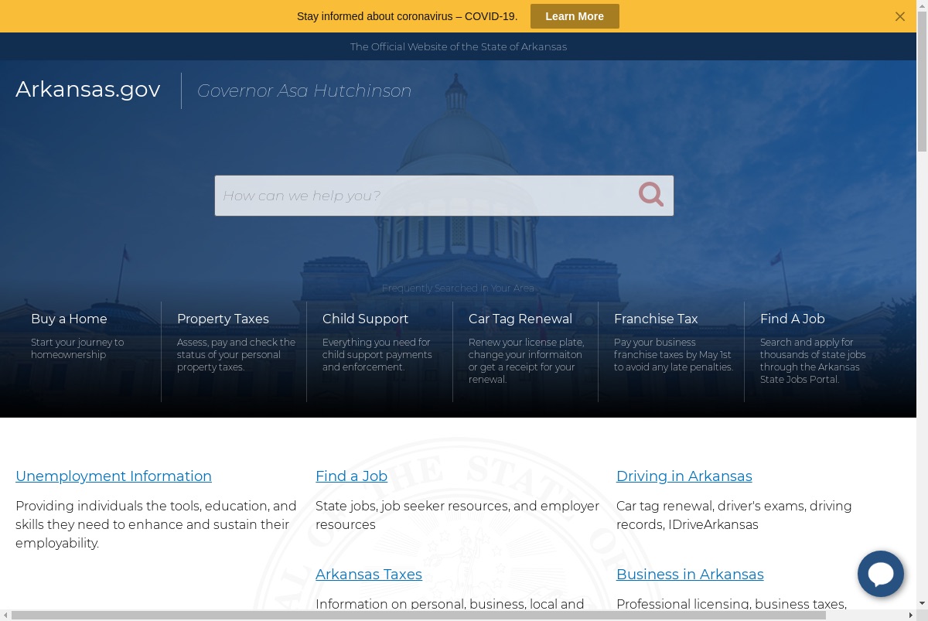Click 'State jobs, job seeker resources' description
This screenshot has height=621, width=928.
click(x=457, y=515)
